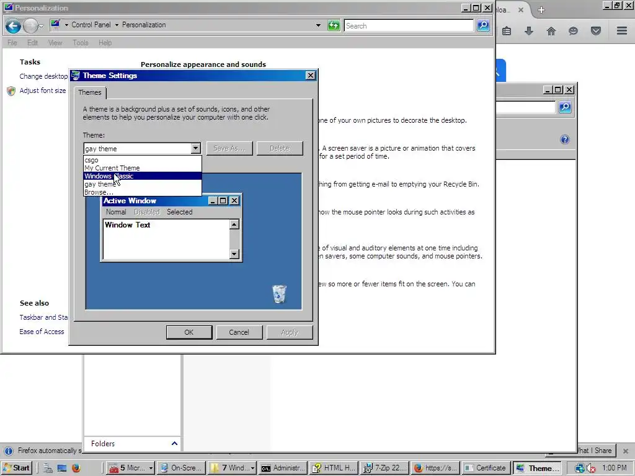The image size is (635, 476).
Task: Switch to Administrator command prompt taskbar button
Action: tap(283, 468)
